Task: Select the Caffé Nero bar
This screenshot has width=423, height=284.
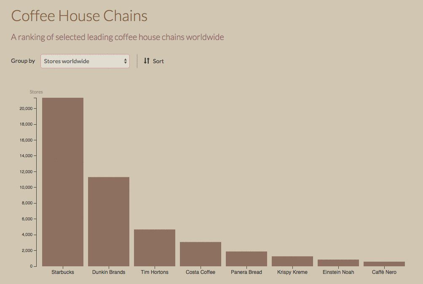Action: (x=384, y=264)
